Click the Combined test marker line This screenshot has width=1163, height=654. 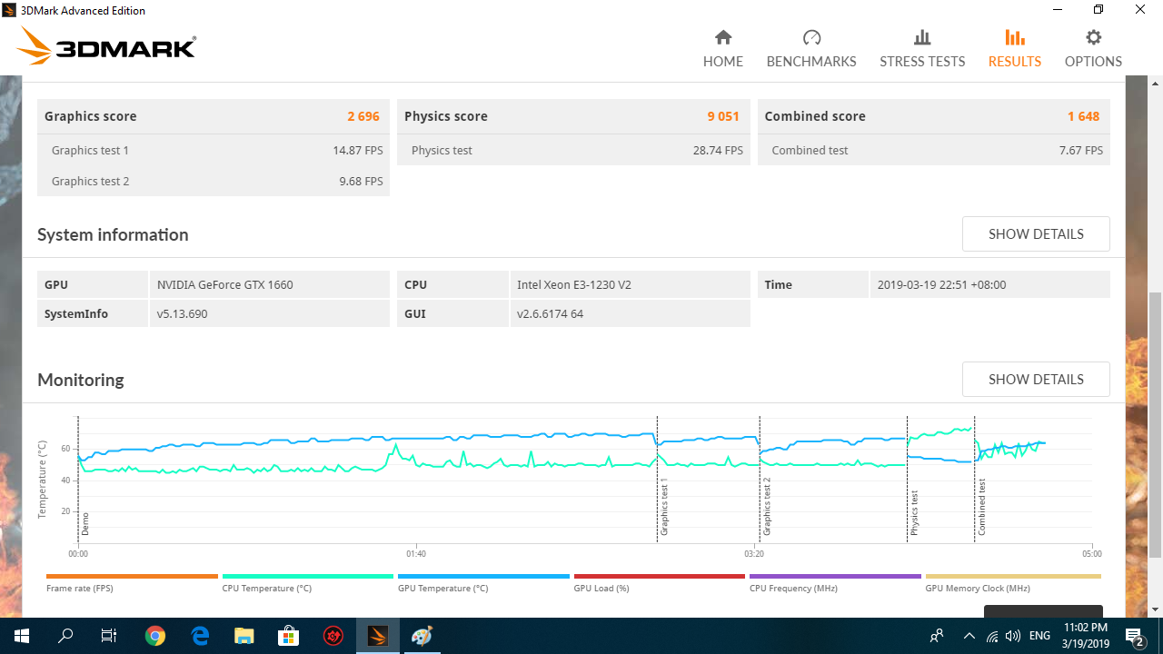click(975, 479)
